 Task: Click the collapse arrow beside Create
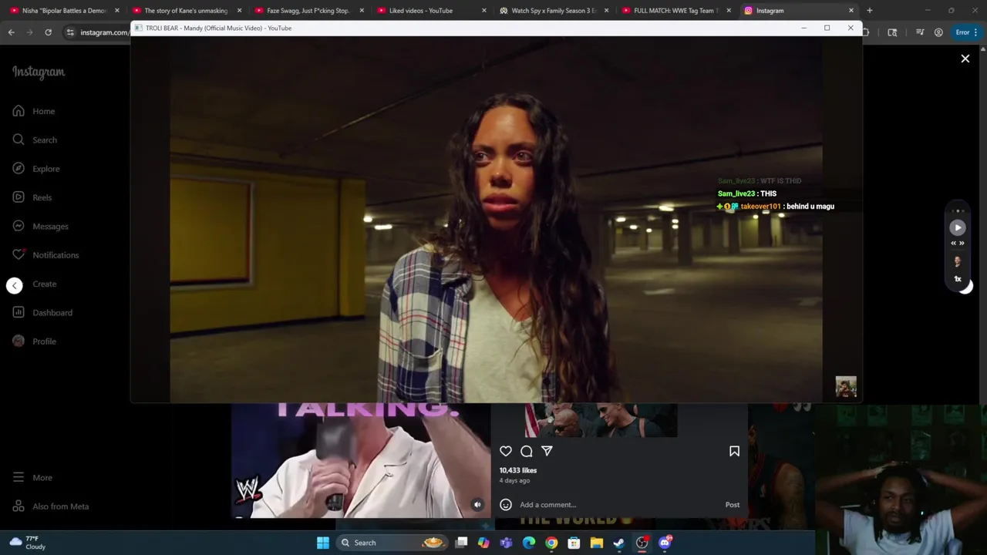click(15, 285)
